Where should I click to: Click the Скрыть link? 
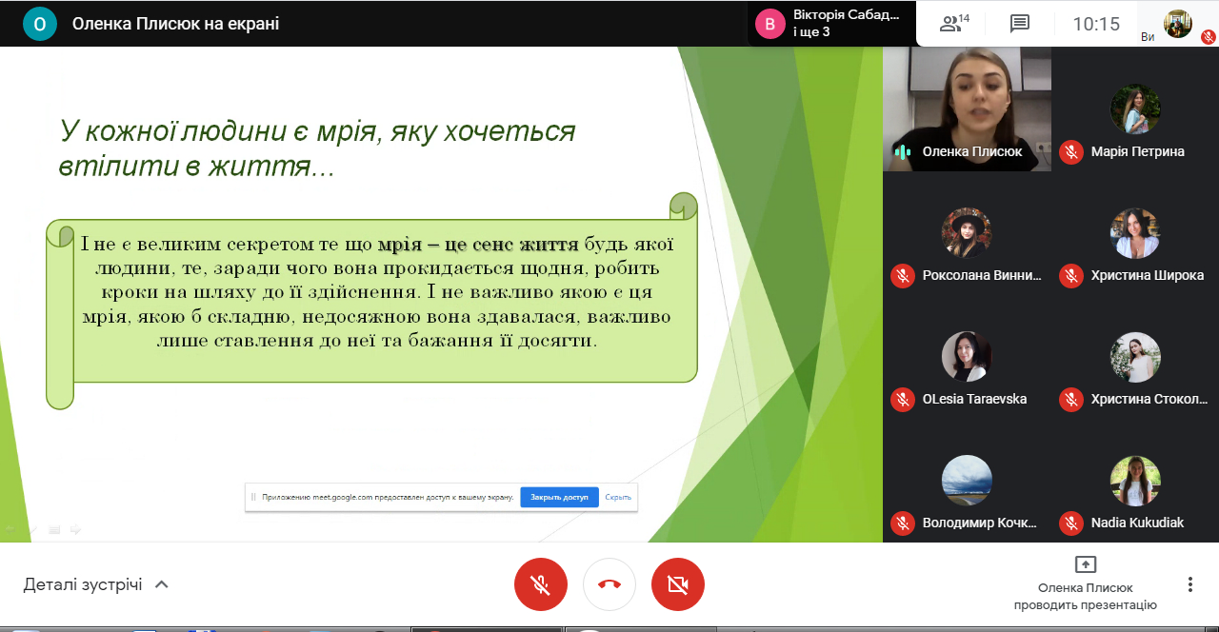[618, 497]
